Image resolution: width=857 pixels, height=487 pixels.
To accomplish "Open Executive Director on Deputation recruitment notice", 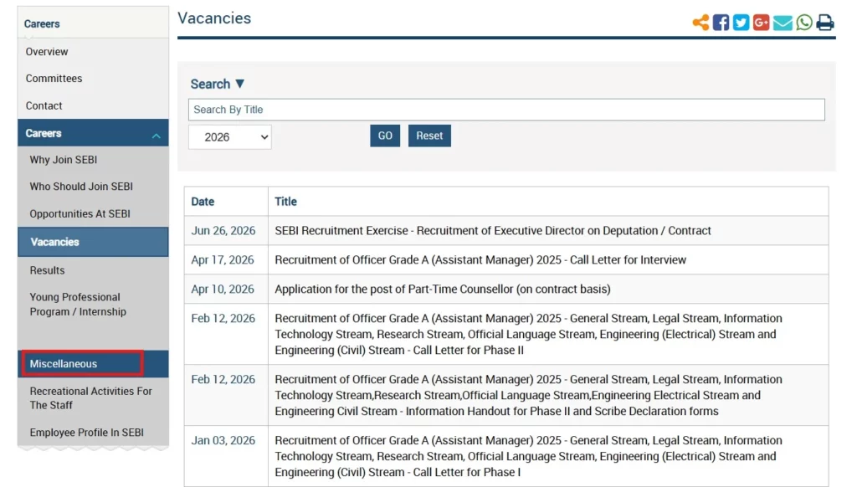I will pos(492,231).
